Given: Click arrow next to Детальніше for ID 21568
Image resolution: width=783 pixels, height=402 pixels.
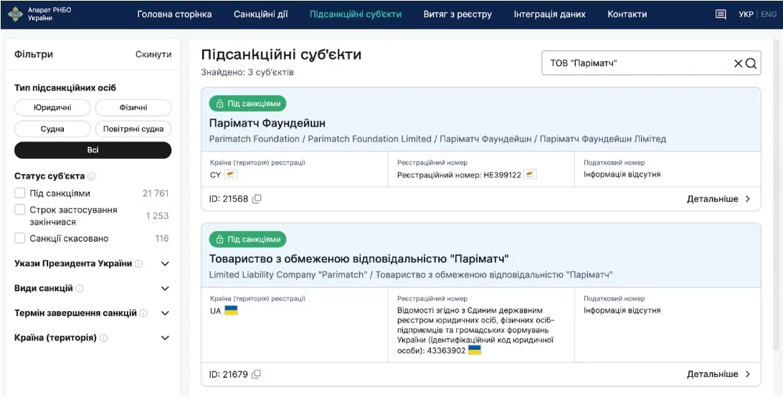Looking at the screenshot, I should coord(748,199).
